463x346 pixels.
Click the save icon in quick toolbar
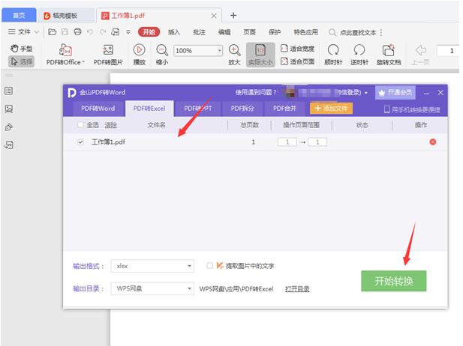pos(65,32)
